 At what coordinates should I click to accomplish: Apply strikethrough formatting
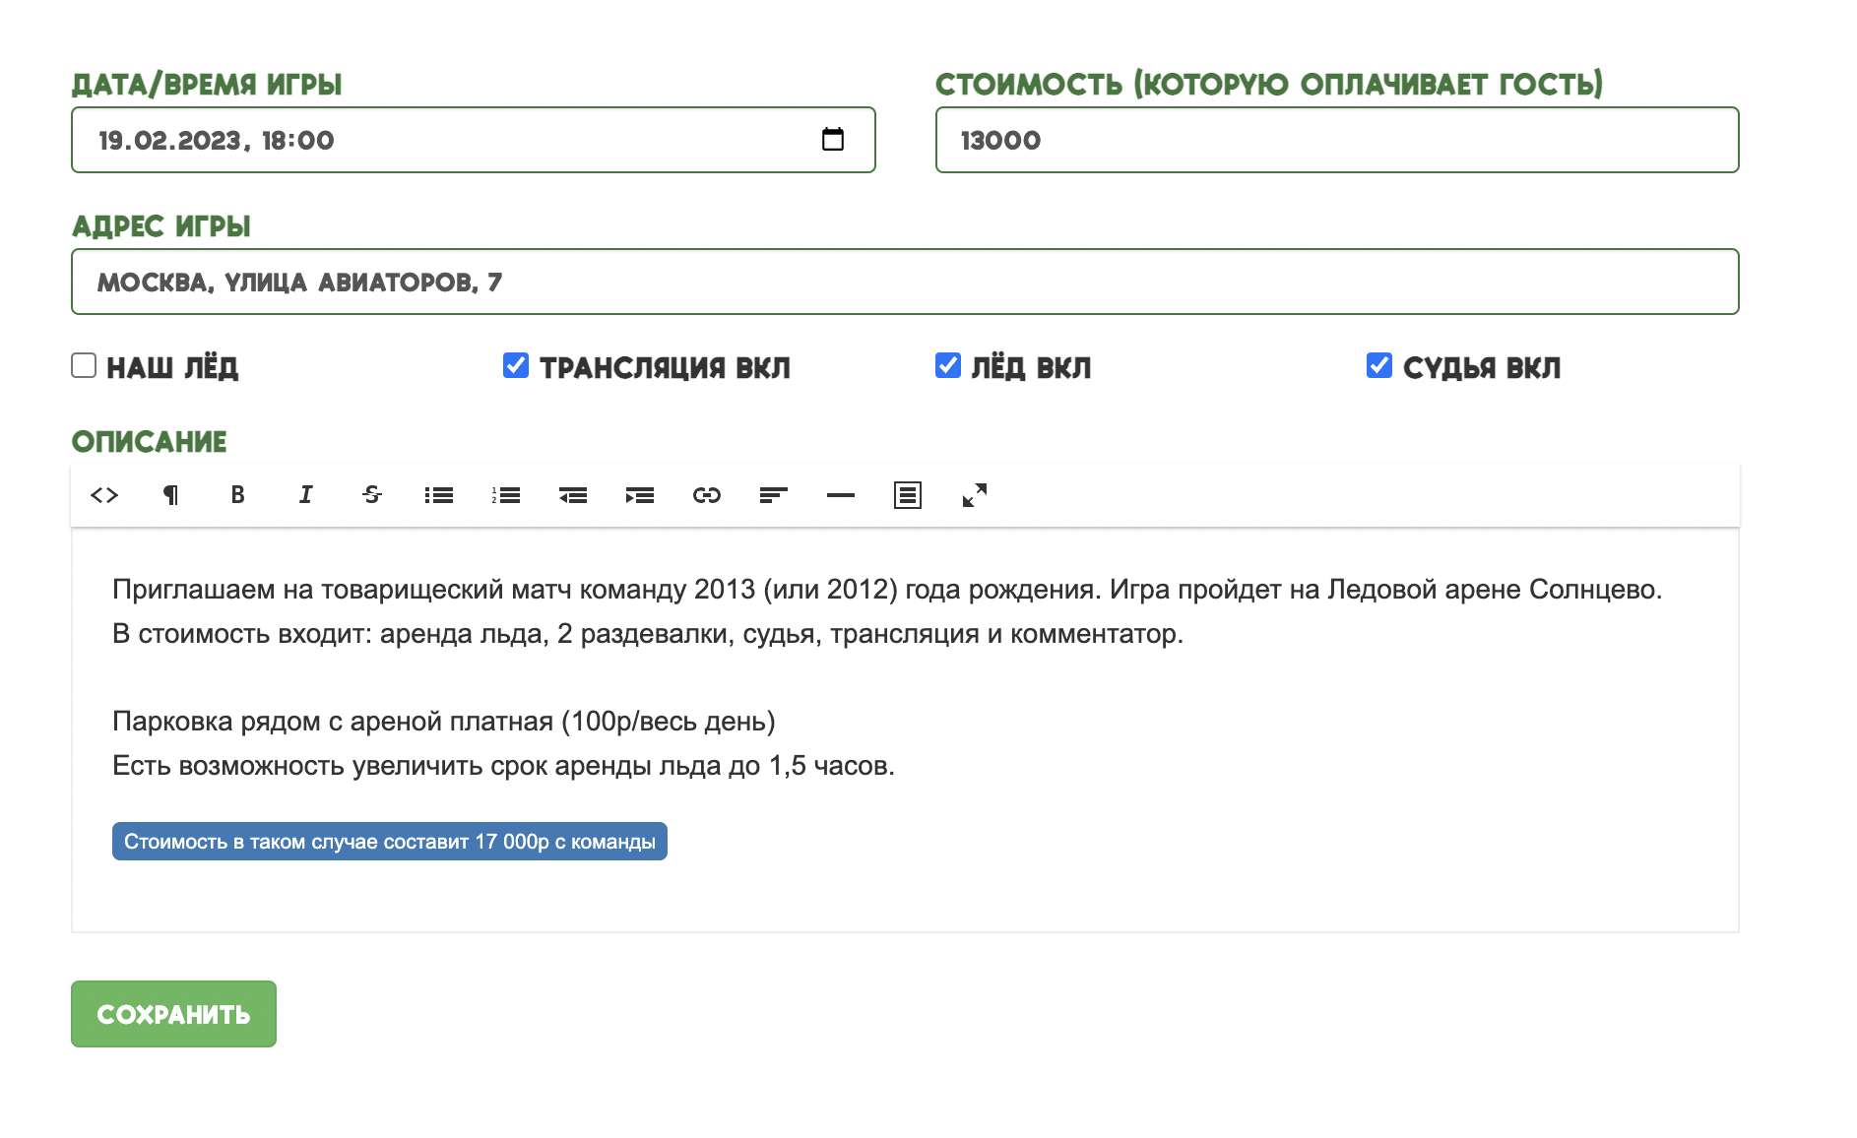click(x=372, y=495)
